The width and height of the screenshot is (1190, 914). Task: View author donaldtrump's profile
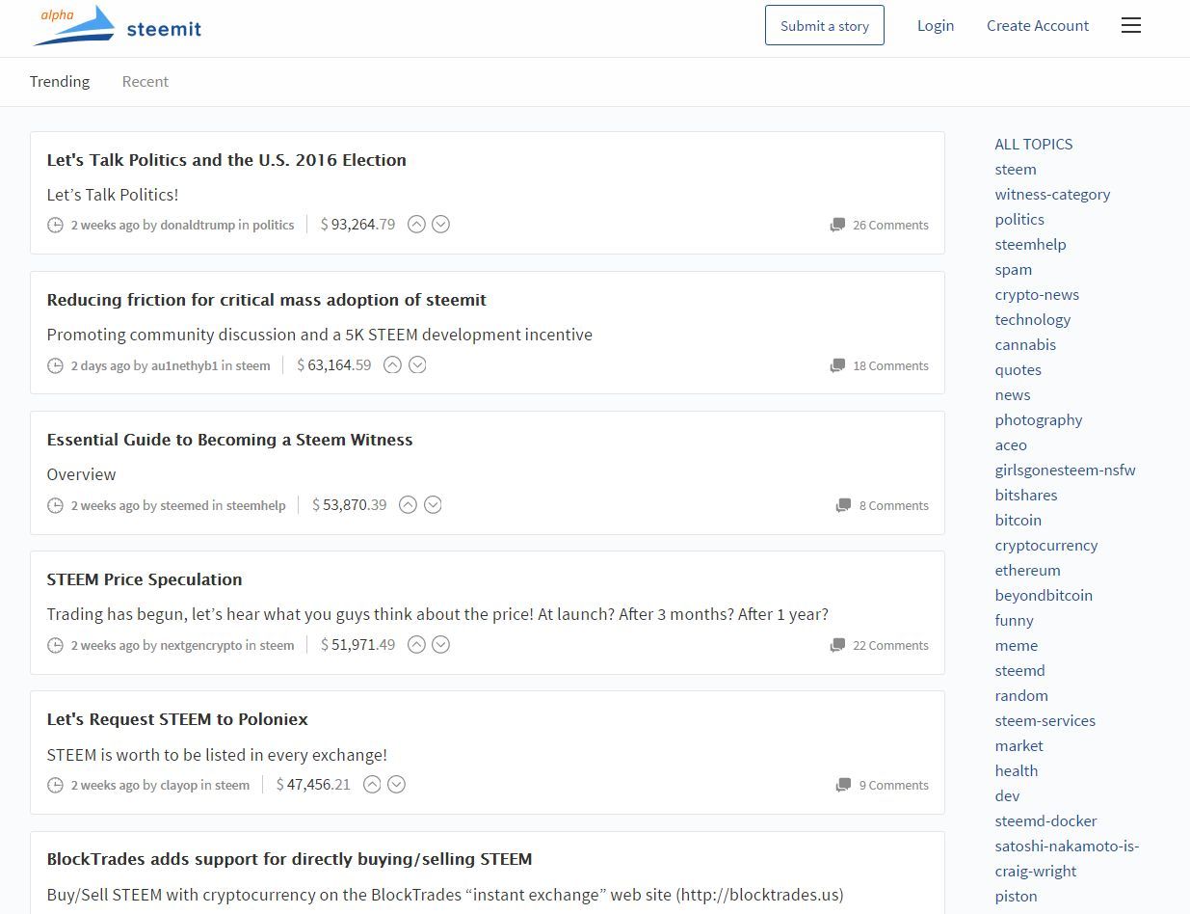[x=198, y=226]
